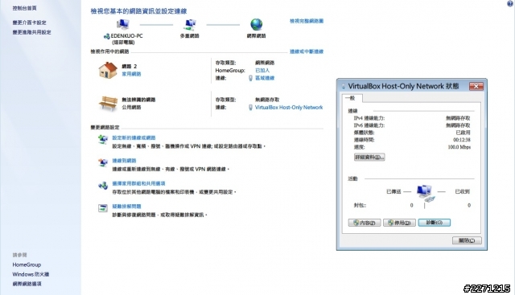Open VirtualBox Host-Only Network connection link
Viewport: 515px width, 295px height.
289,107
